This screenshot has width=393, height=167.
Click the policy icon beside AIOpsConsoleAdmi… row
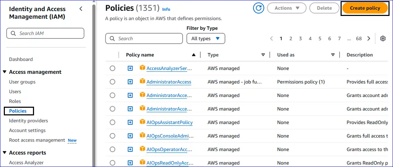(x=142, y=135)
